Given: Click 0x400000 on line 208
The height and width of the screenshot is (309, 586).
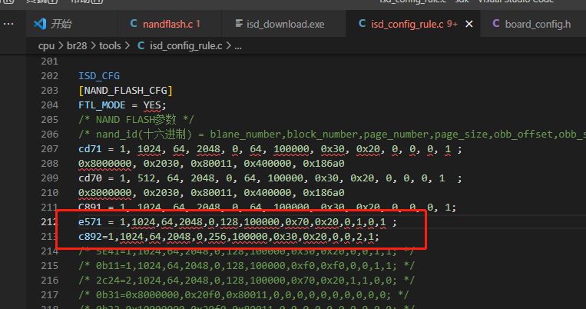Looking at the screenshot, I should pos(267,164).
